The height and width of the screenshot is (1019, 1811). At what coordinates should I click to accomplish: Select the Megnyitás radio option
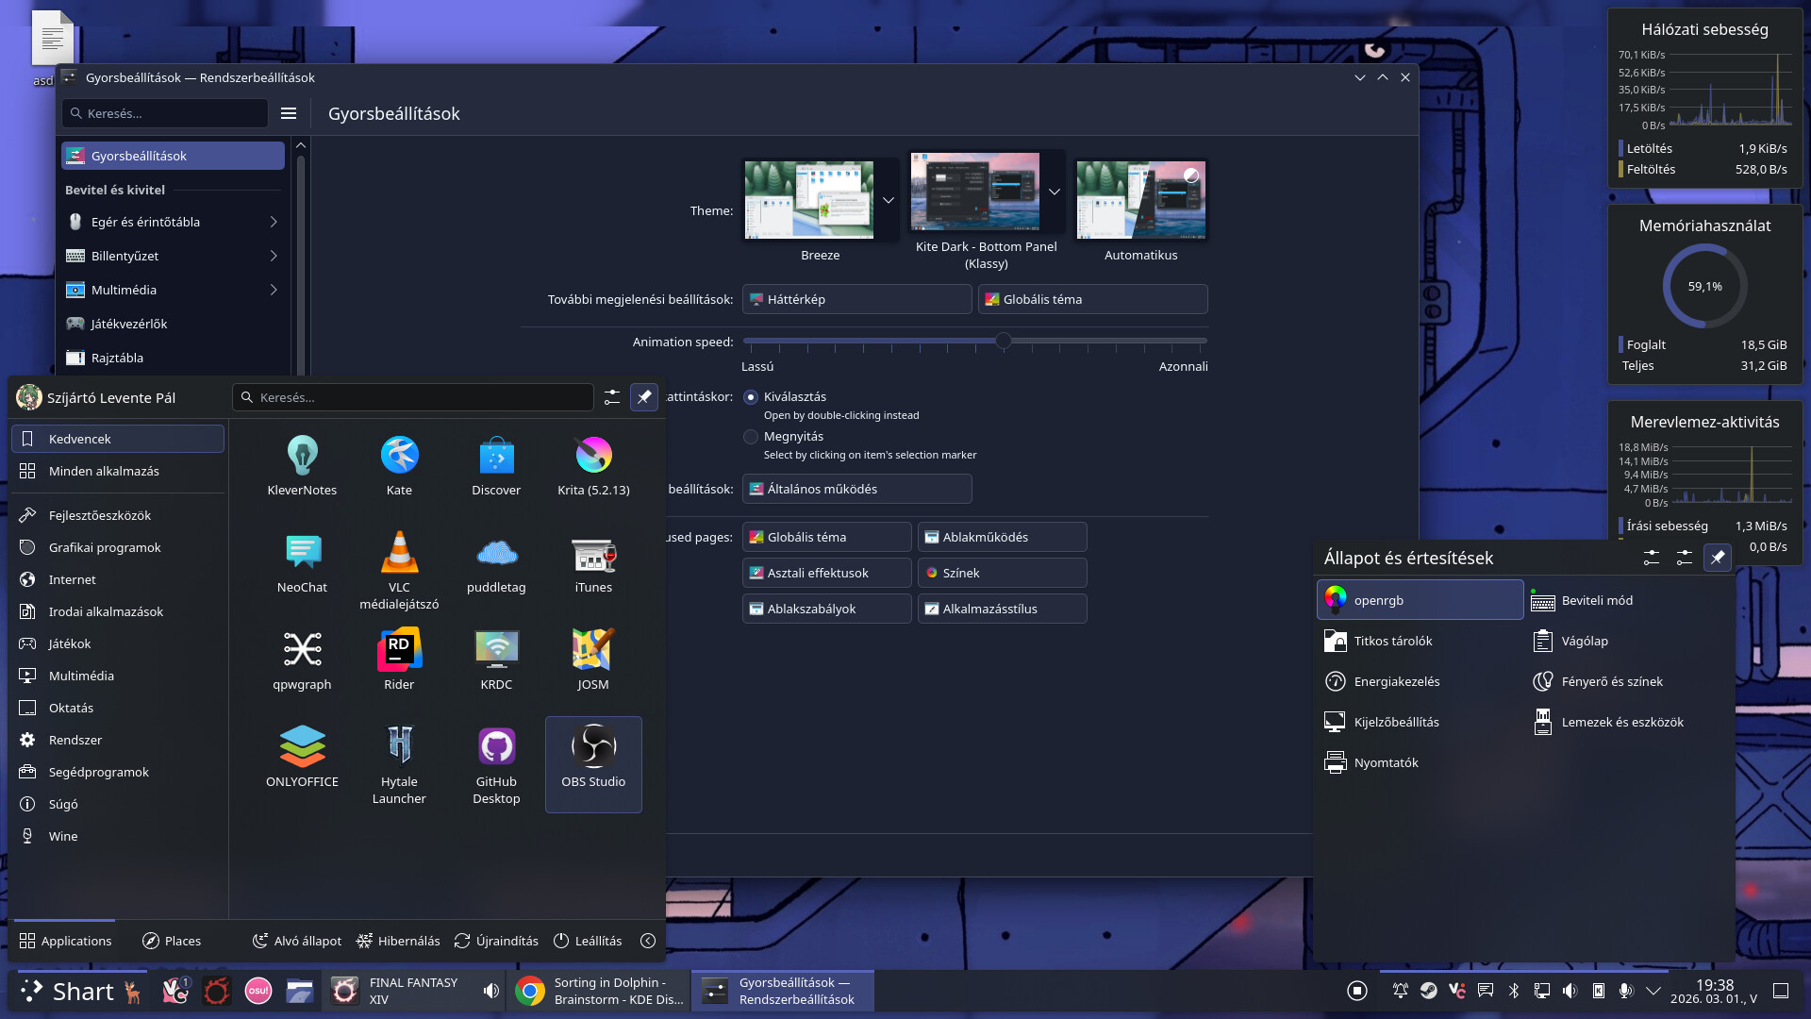[x=751, y=437]
